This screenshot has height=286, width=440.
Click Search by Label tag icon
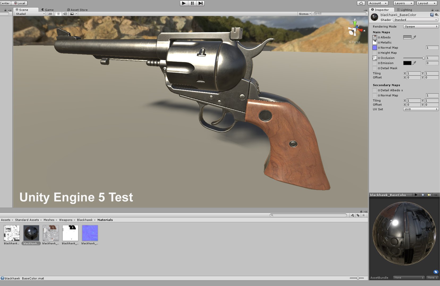pos(358,215)
